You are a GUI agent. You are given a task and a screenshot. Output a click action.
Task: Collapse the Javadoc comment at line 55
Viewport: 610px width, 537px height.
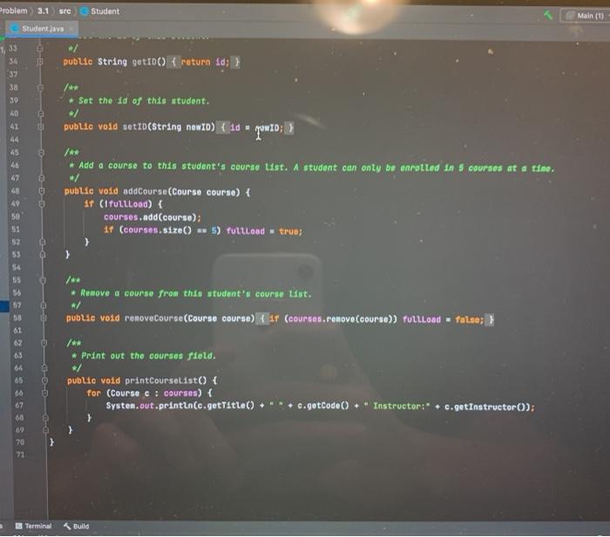43,279
